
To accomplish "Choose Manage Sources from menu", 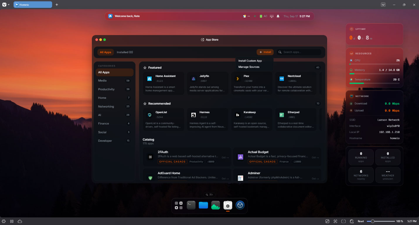I will pos(249,67).
